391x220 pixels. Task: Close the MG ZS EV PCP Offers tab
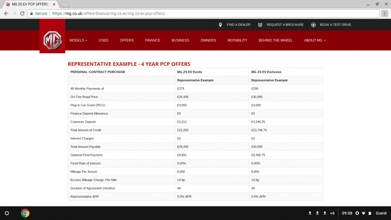click(x=54, y=4)
